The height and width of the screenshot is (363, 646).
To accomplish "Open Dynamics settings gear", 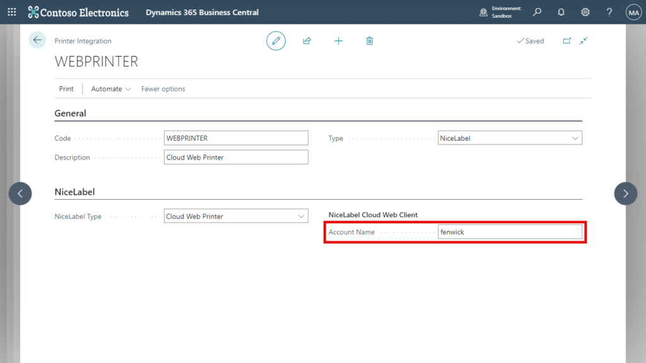I will pyautogui.click(x=585, y=12).
